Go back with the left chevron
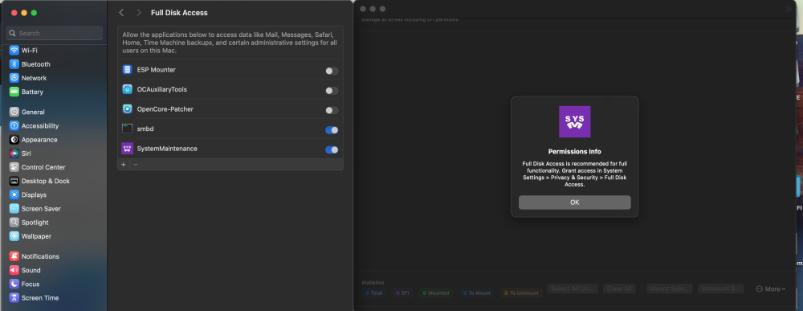This screenshot has height=311, width=803. [x=121, y=12]
